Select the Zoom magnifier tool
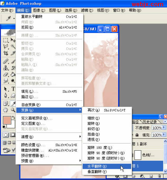The image size is (167, 180). (13, 110)
